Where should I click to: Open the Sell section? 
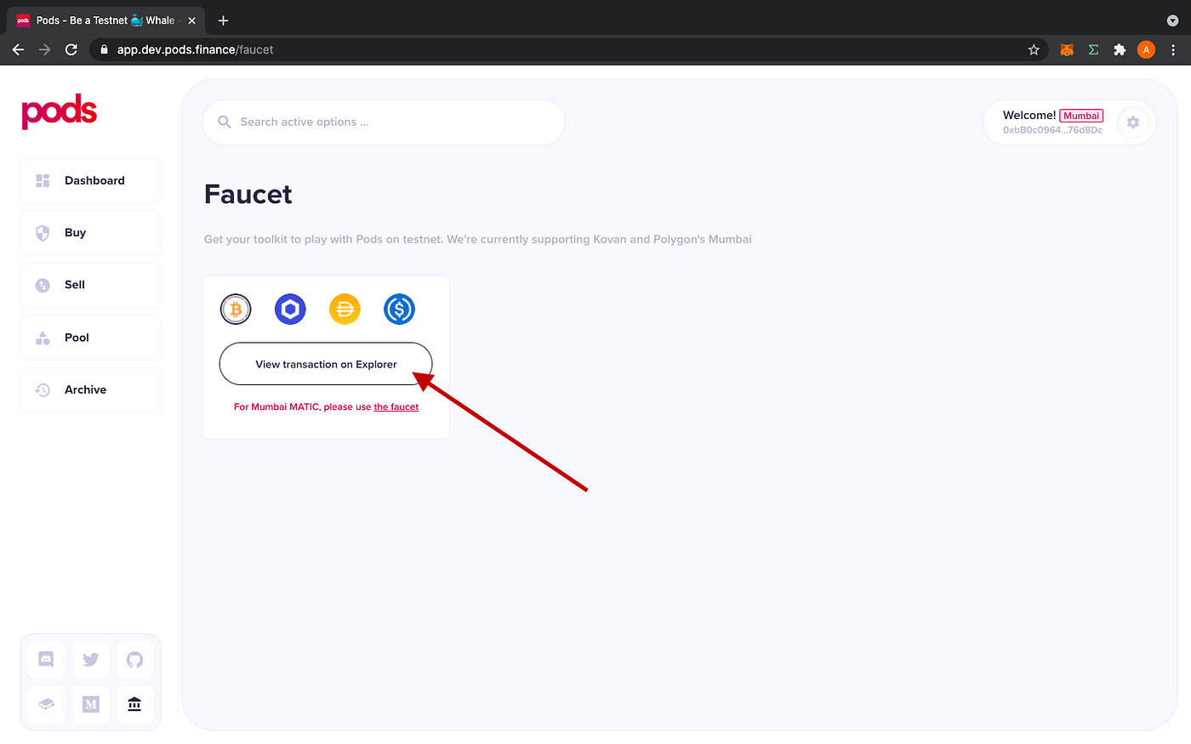click(x=90, y=285)
